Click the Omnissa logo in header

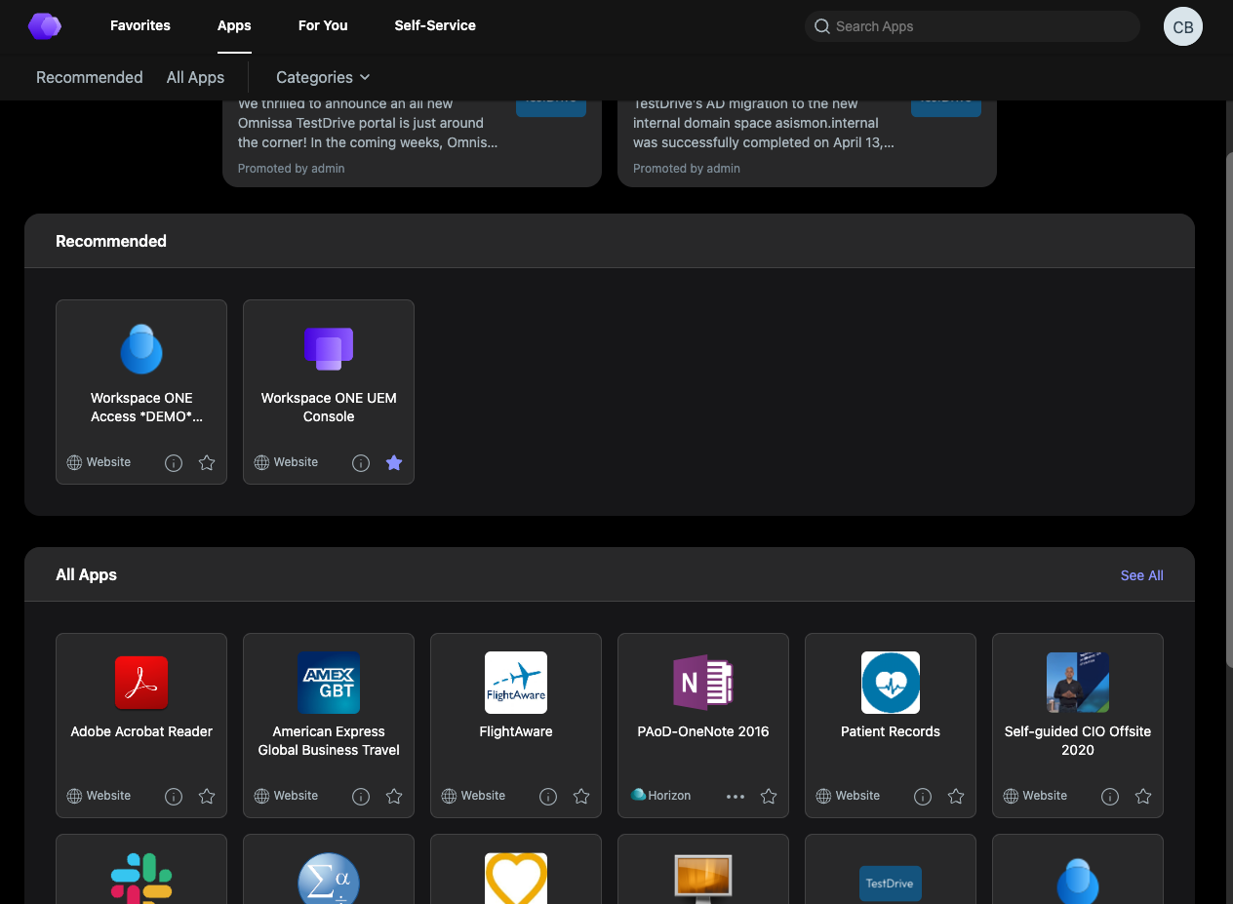tap(45, 26)
